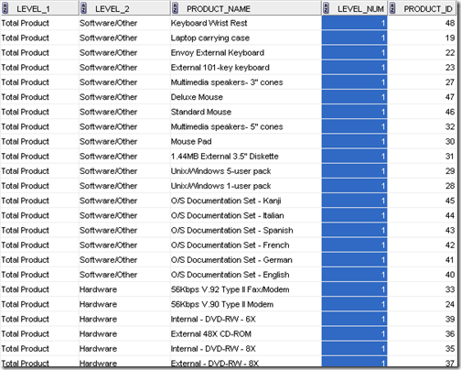Click product ID 33 cell
461x370 pixels.
pos(422,289)
